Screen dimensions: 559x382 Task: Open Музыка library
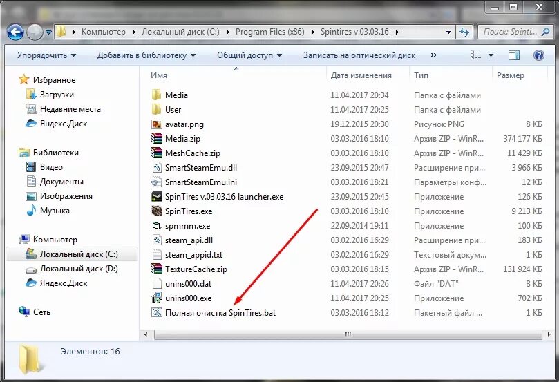tap(55, 211)
